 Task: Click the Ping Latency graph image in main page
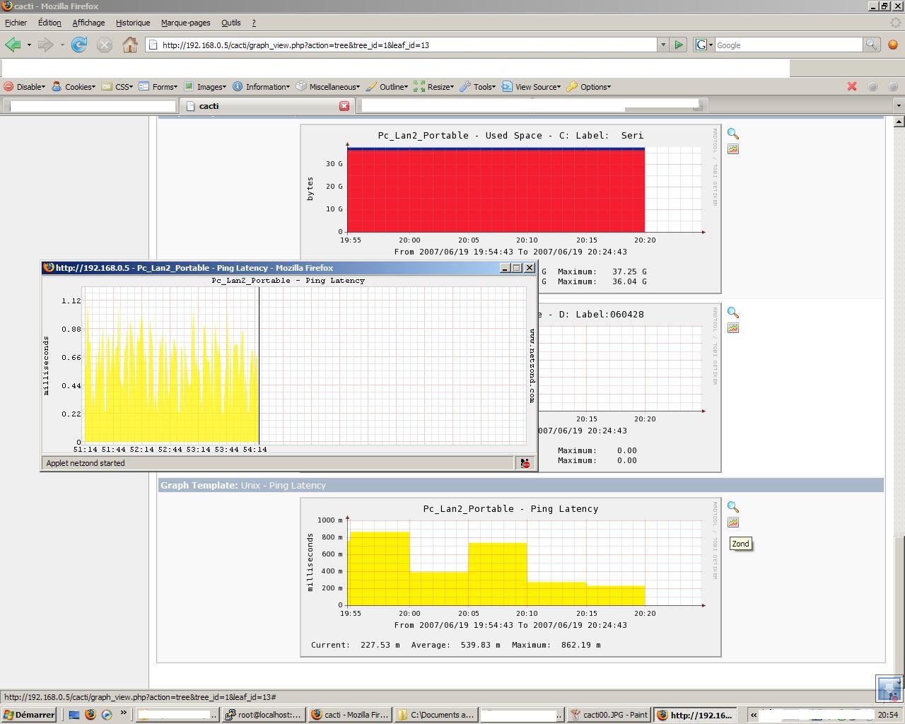(510, 577)
